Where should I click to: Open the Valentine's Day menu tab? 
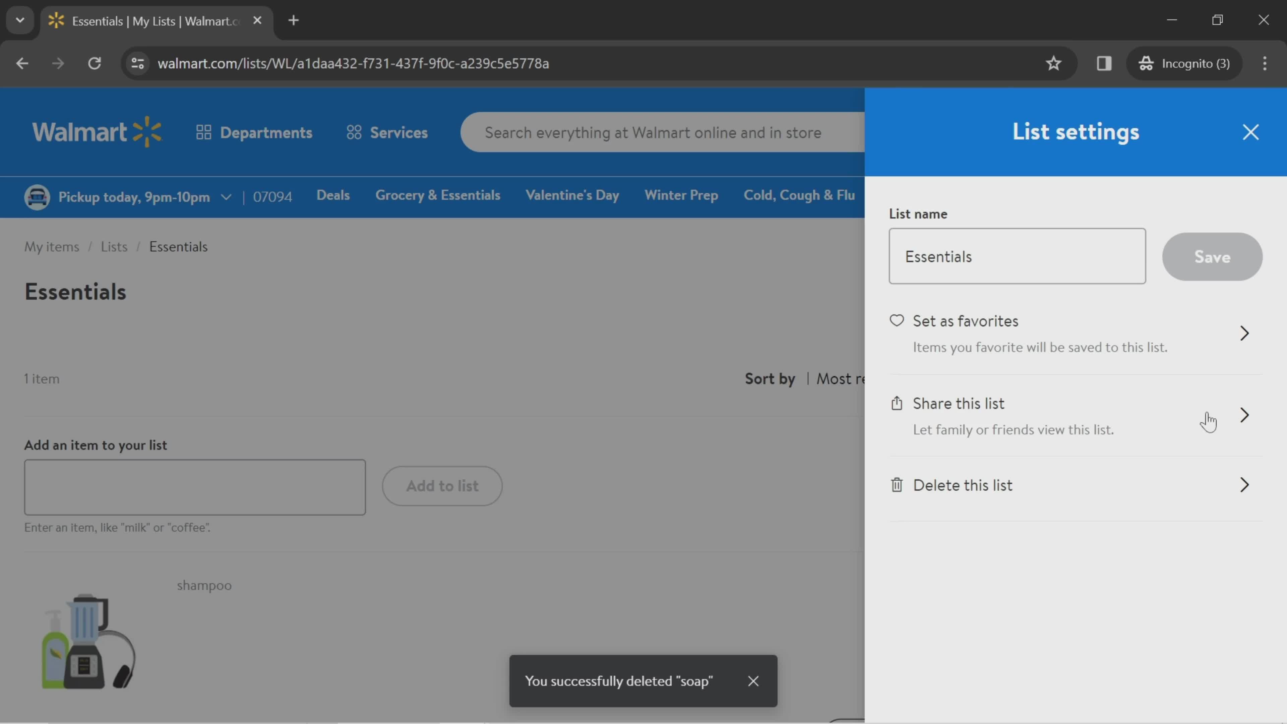click(x=572, y=195)
